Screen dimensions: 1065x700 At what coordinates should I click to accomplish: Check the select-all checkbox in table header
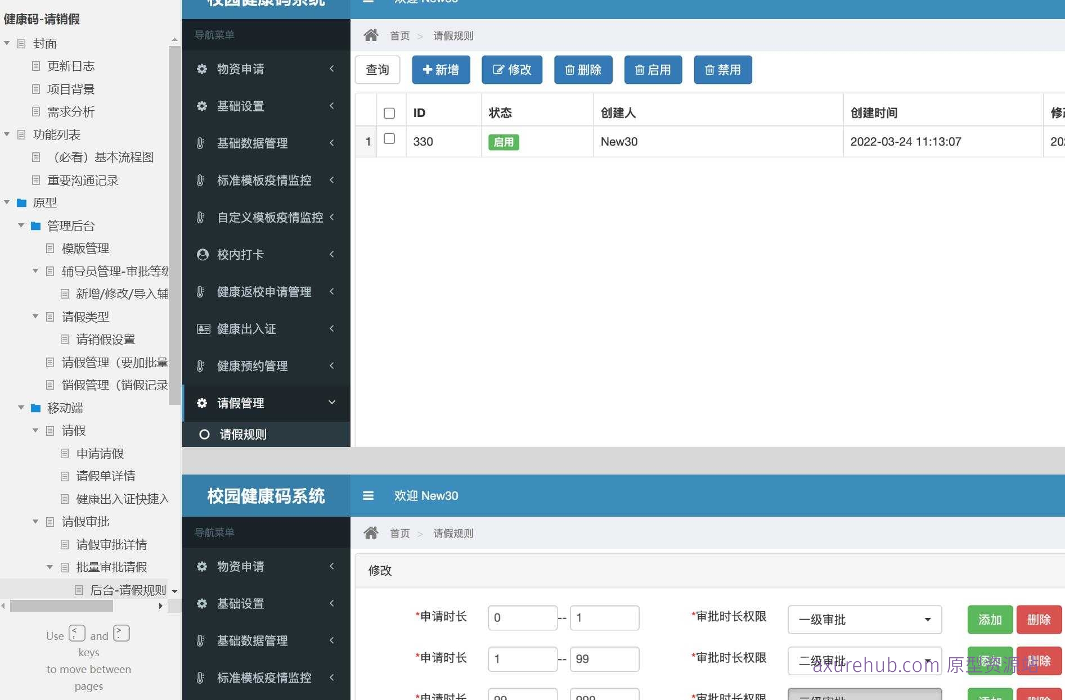click(x=389, y=113)
